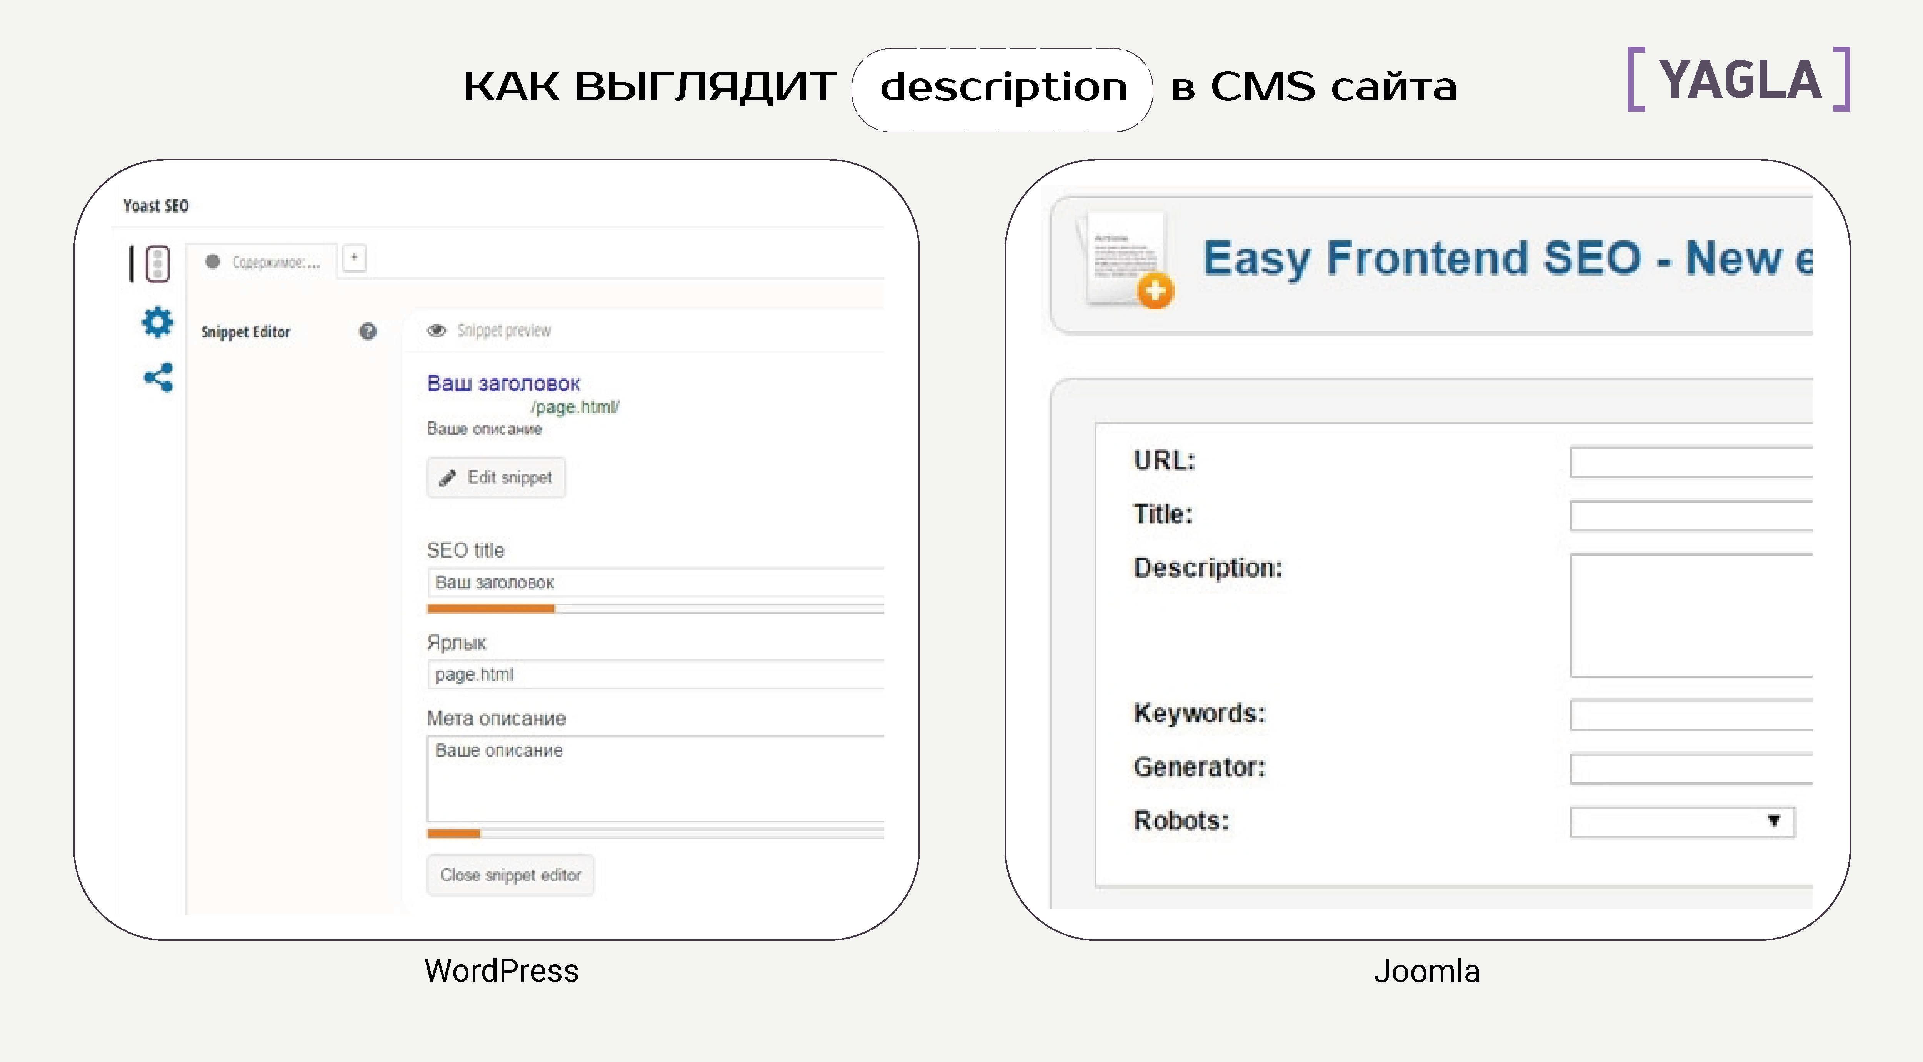Focus the Joomla Keywords input field
This screenshot has width=1923, height=1062.
tap(1691, 715)
